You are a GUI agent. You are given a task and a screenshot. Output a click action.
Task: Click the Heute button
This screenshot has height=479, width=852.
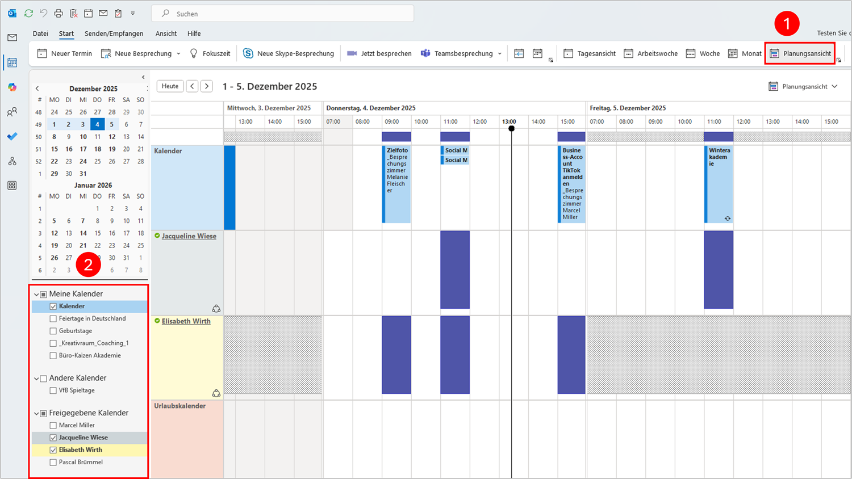170,86
